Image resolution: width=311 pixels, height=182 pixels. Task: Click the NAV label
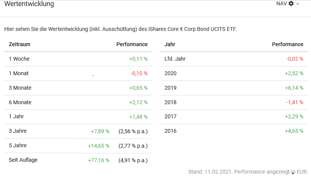(282, 3)
